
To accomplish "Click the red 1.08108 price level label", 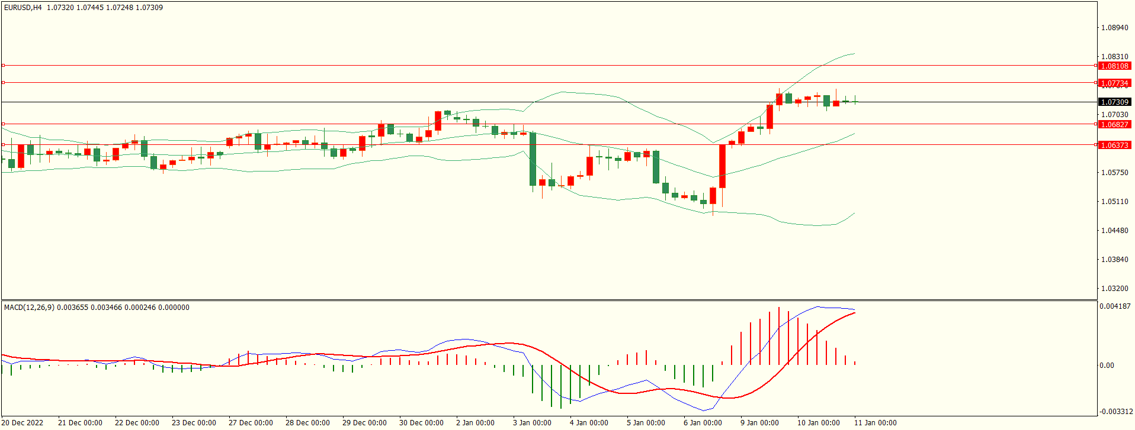I will tap(1114, 66).
